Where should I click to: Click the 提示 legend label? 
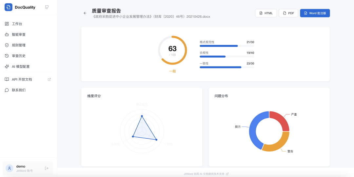click(x=238, y=127)
